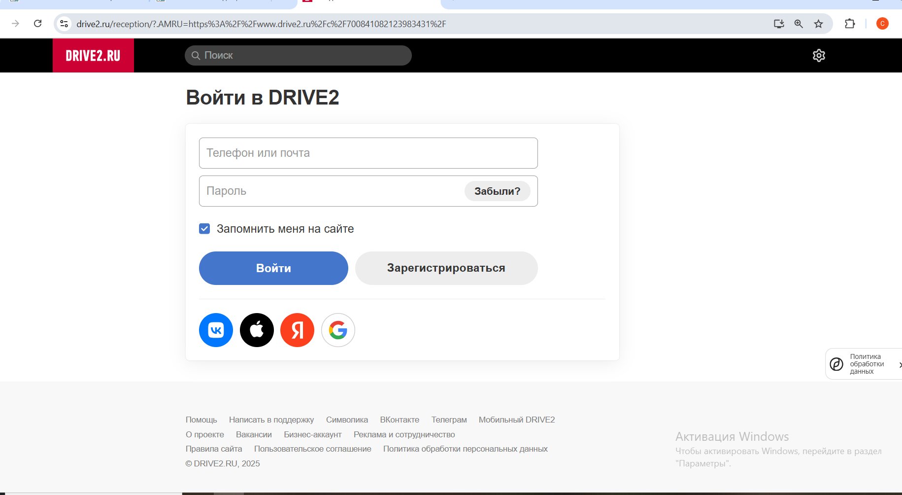Sign in with VK icon
Screen dimensions: 902x495
(216, 330)
